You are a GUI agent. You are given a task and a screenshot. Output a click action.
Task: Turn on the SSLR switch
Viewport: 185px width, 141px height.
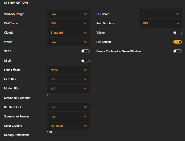click(x=85, y=61)
